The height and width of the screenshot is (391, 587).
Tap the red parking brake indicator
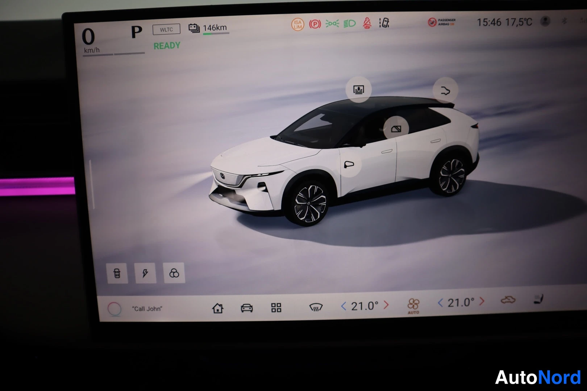point(315,24)
